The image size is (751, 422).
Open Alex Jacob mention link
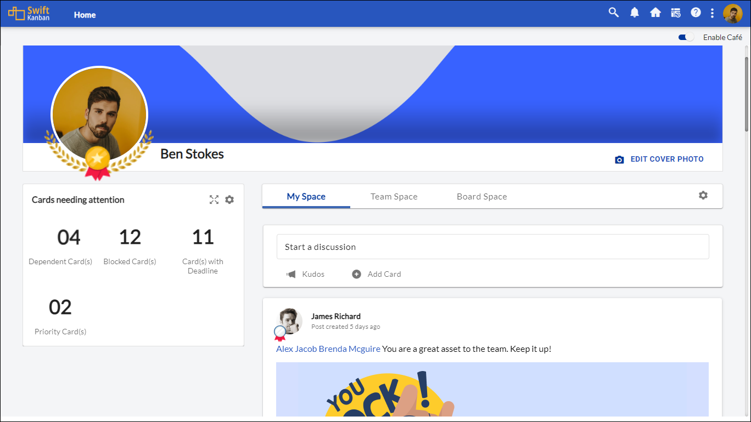coord(296,349)
